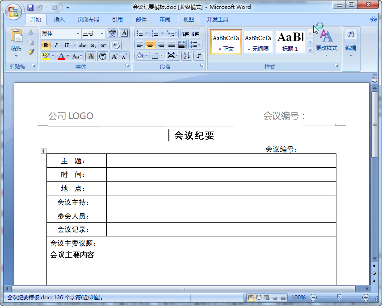382x306 pixels.
Task: Switch to outline view
Action: tap(275, 298)
